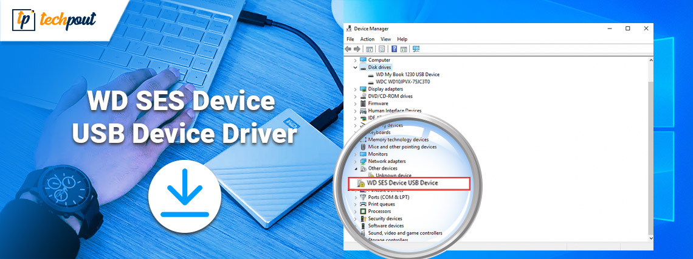Click the Software devices category icon

click(x=363, y=226)
